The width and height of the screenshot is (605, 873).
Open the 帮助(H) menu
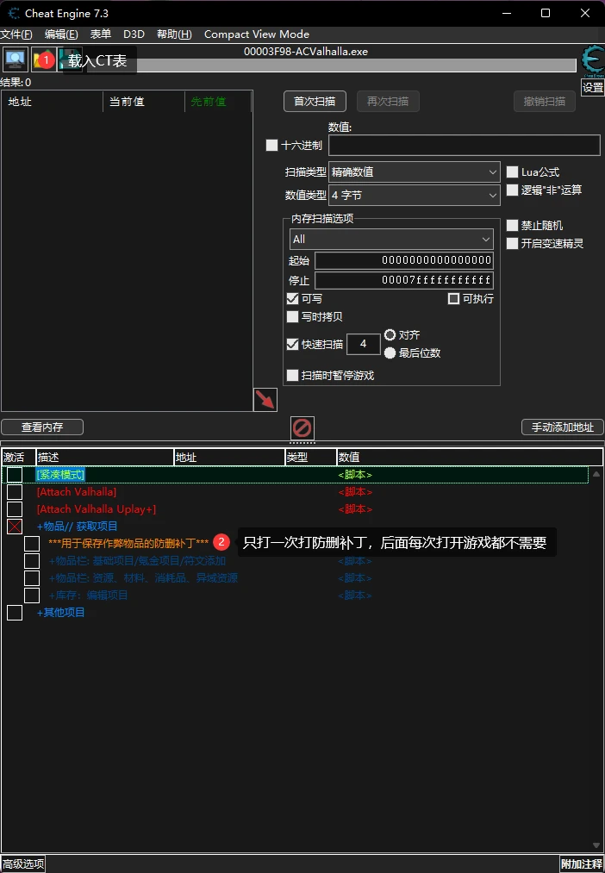[x=174, y=34]
